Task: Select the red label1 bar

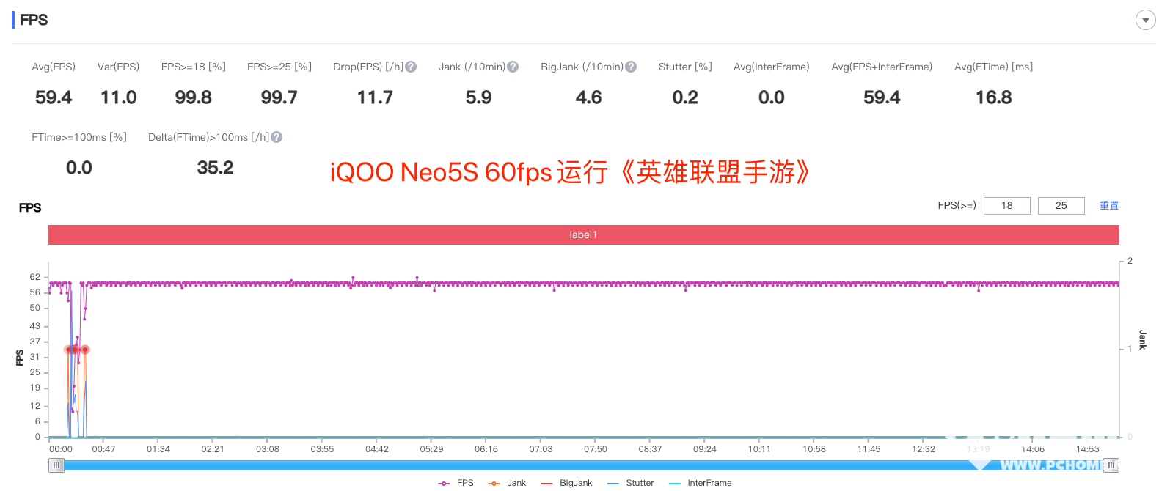Action: (583, 235)
